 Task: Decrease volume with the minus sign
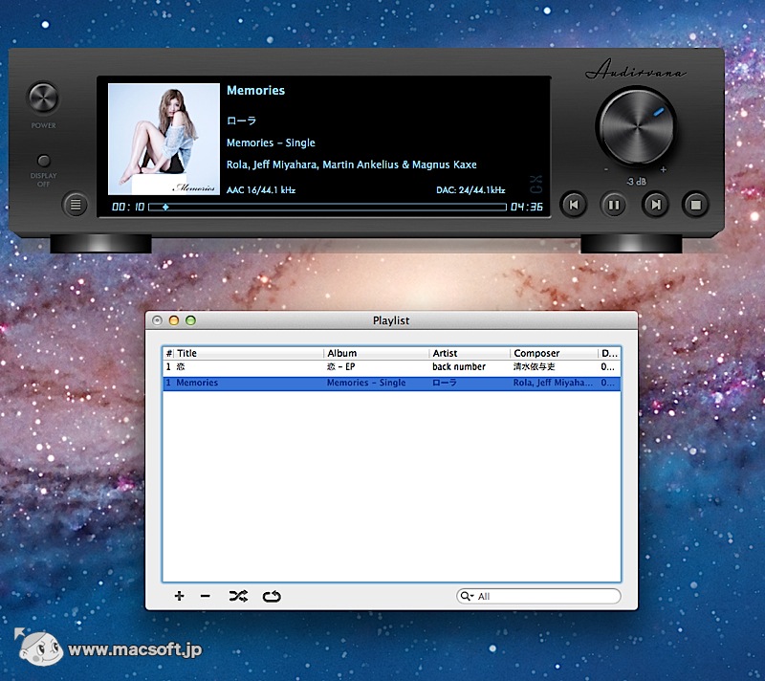(x=606, y=169)
